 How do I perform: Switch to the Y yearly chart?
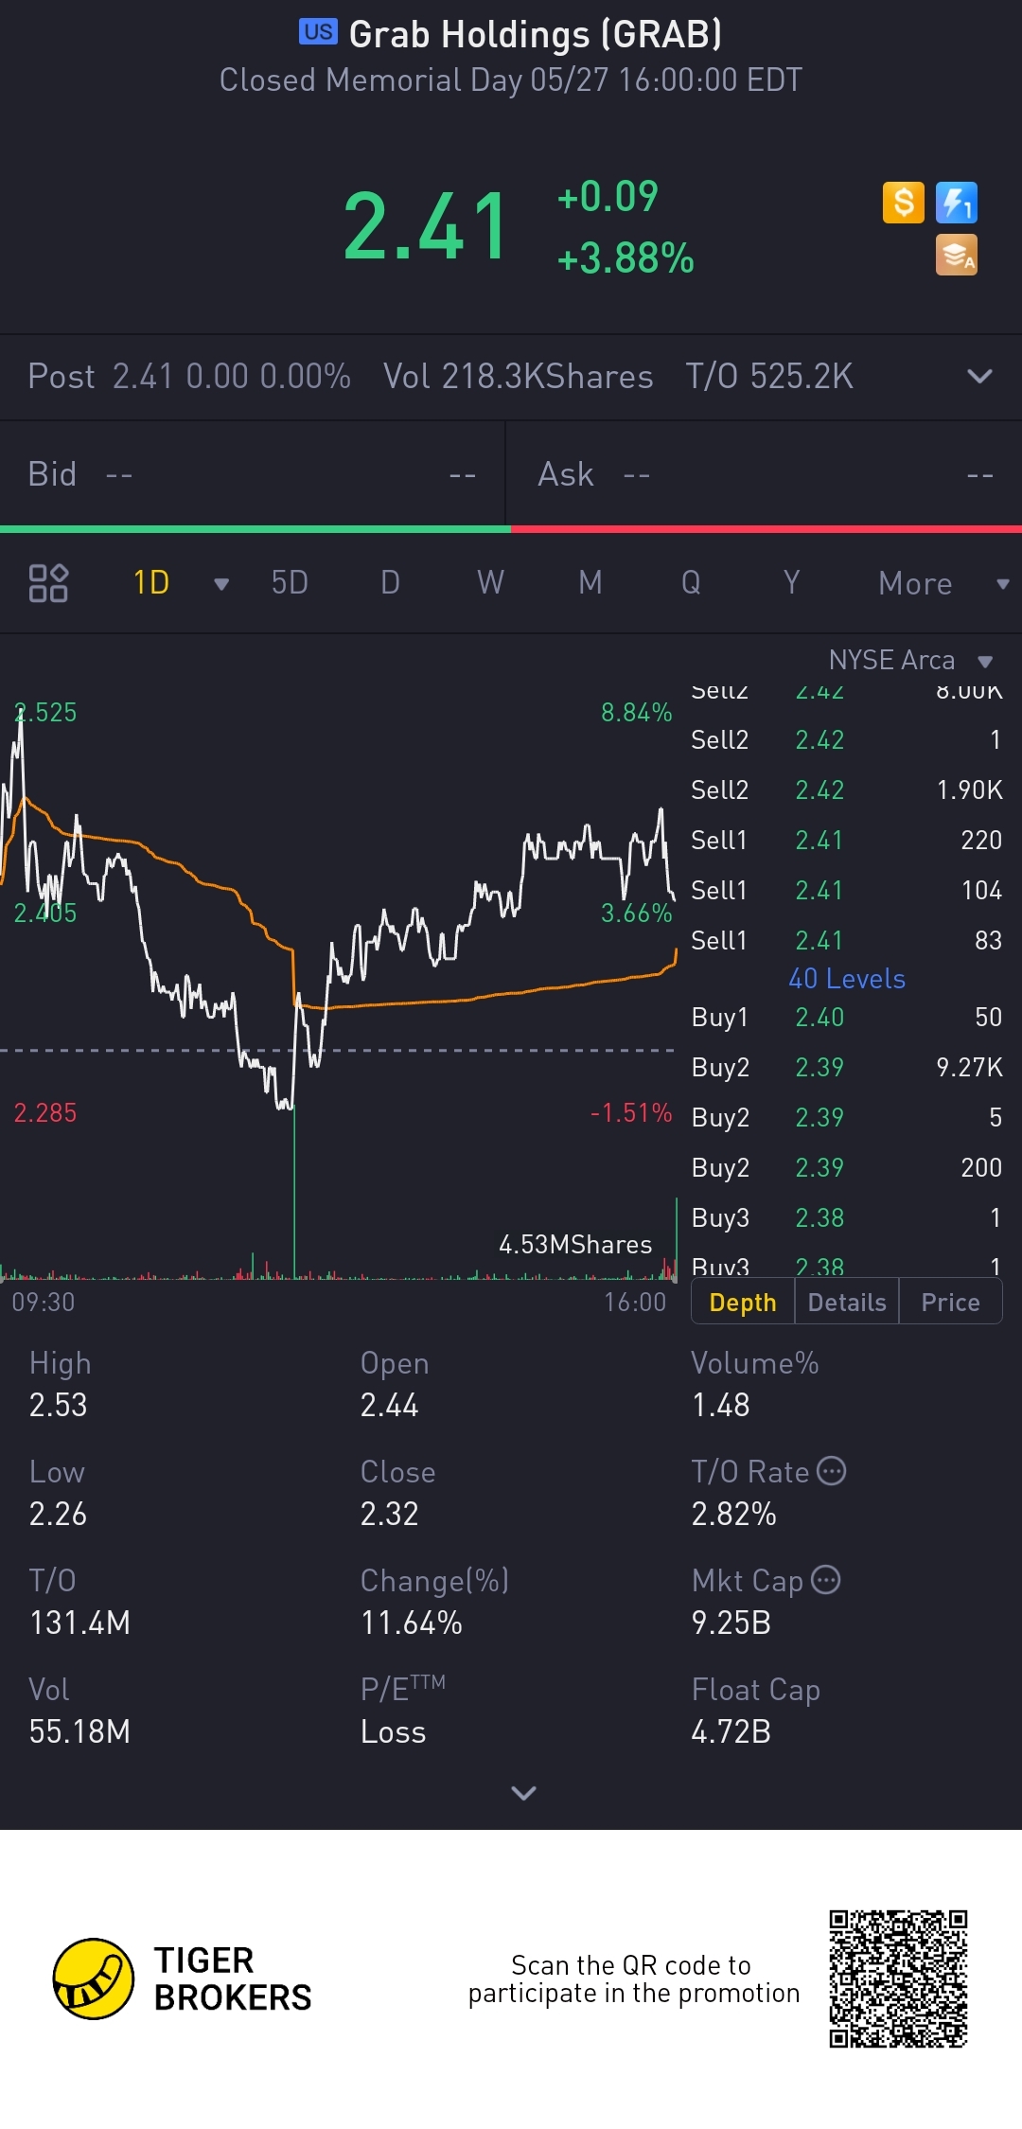pos(792,583)
